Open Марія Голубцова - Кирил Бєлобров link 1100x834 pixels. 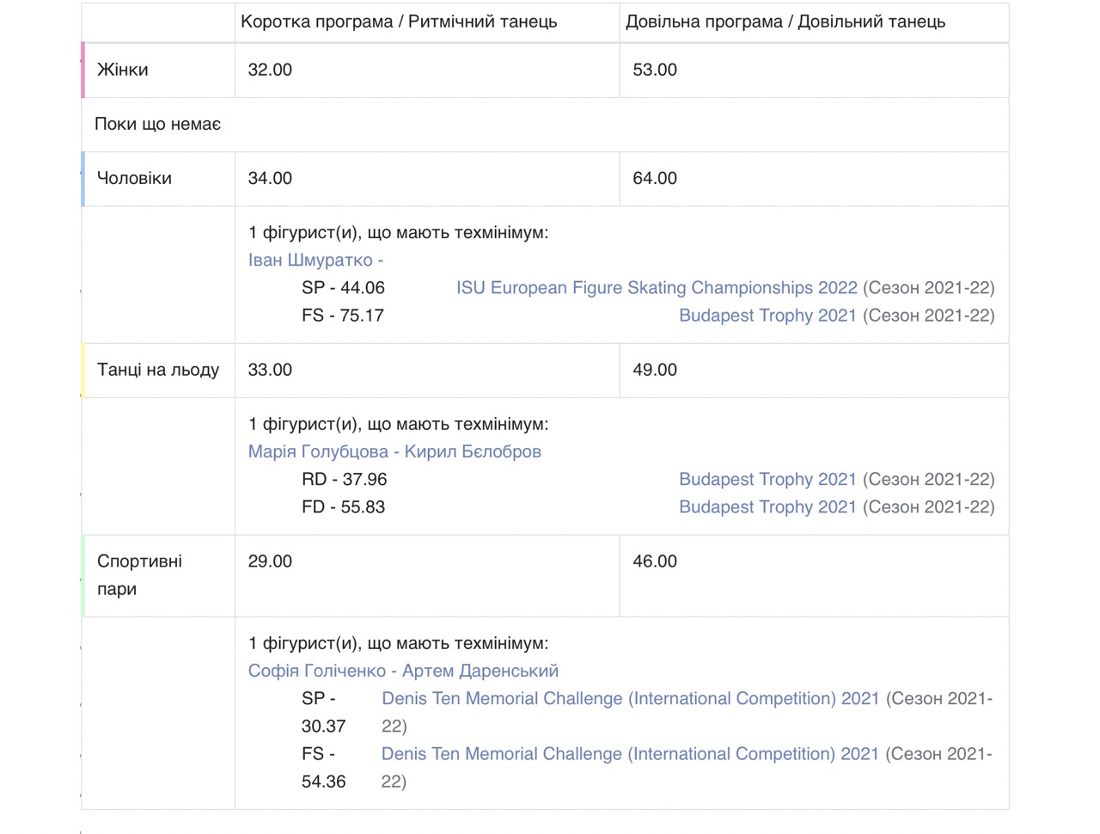pyautogui.click(x=394, y=451)
